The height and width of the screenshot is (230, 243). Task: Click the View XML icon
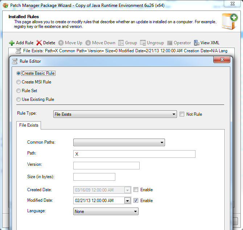[197, 43]
